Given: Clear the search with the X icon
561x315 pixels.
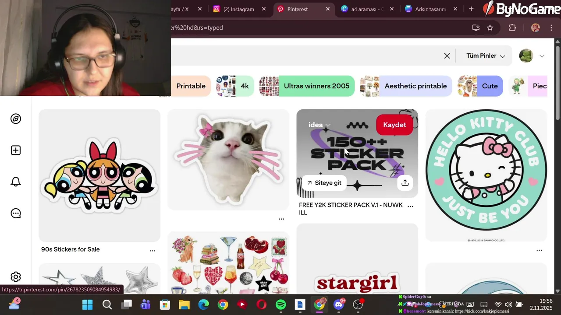Looking at the screenshot, I should pyautogui.click(x=447, y=56).
